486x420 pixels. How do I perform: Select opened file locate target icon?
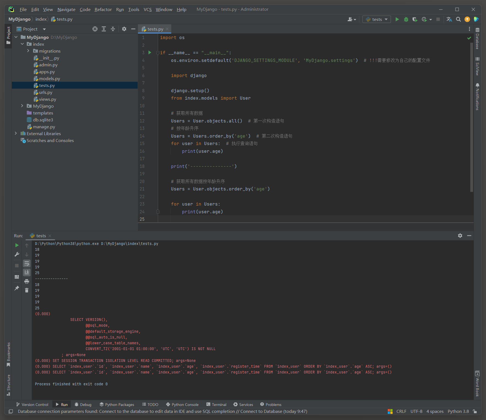tap(95, 29)
